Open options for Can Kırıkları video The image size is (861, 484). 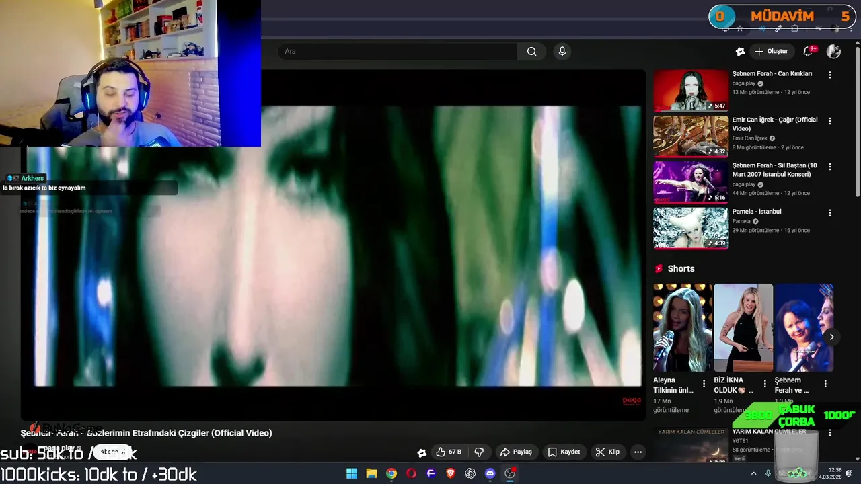click(829, 75)
